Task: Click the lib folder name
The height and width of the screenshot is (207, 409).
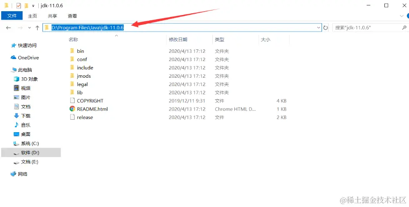Action: coord(80,92)
